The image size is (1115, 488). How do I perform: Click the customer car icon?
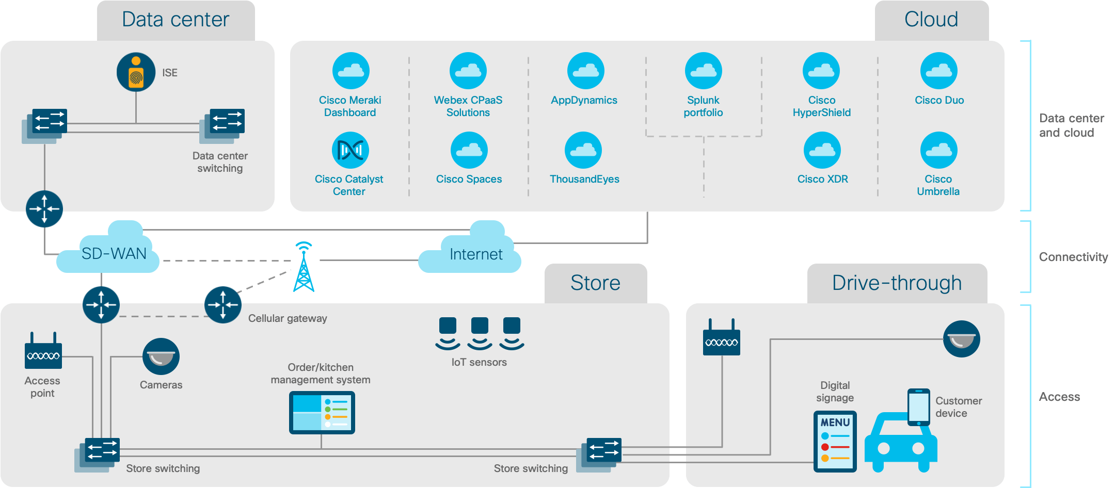(901, 442)
